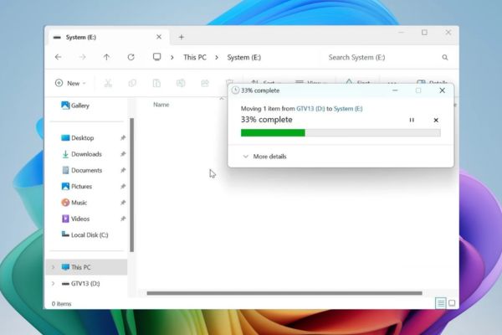Image resolution: width=502 pixels, height=335 pixels.
Task: Open the Downloads quick access folder
Action: pos(81,154)
